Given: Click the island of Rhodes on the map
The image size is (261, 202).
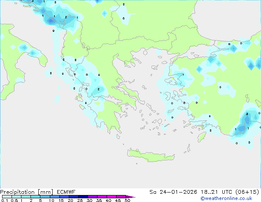Looking at the screenshot, I should coord(202,137).
